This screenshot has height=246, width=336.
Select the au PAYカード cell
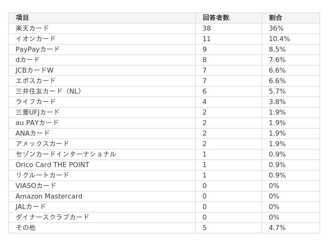tap(37, 123)
